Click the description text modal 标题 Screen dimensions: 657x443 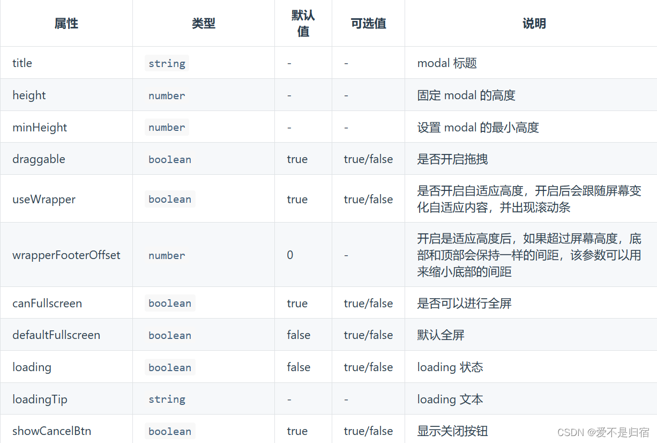[446, 63]
